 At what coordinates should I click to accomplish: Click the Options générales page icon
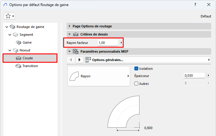[88, 60]
